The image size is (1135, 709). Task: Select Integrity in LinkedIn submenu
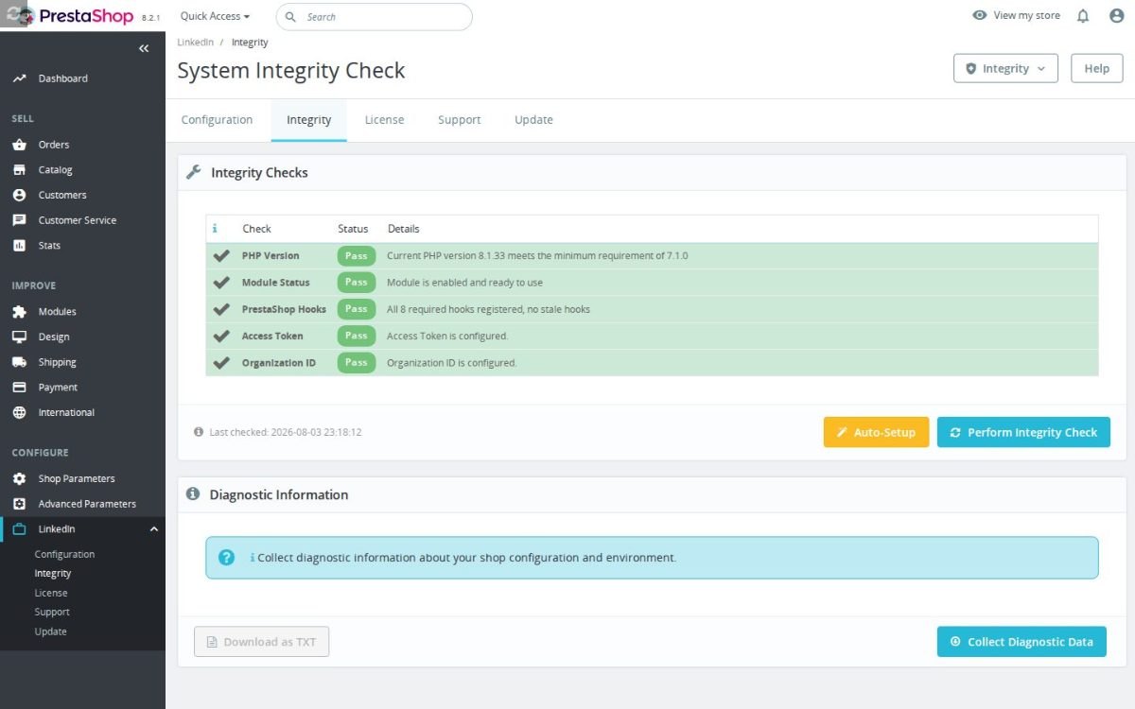[x=53, y=574]
